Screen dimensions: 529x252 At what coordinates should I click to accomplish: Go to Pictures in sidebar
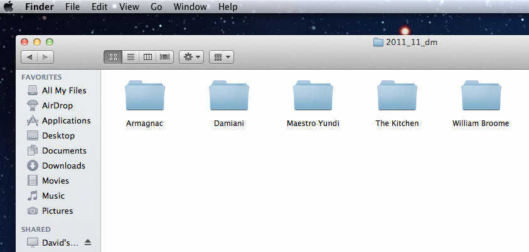[x=58, y=211]
